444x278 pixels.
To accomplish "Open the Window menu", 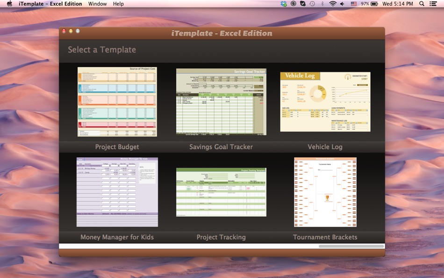I will coord(97,4).
